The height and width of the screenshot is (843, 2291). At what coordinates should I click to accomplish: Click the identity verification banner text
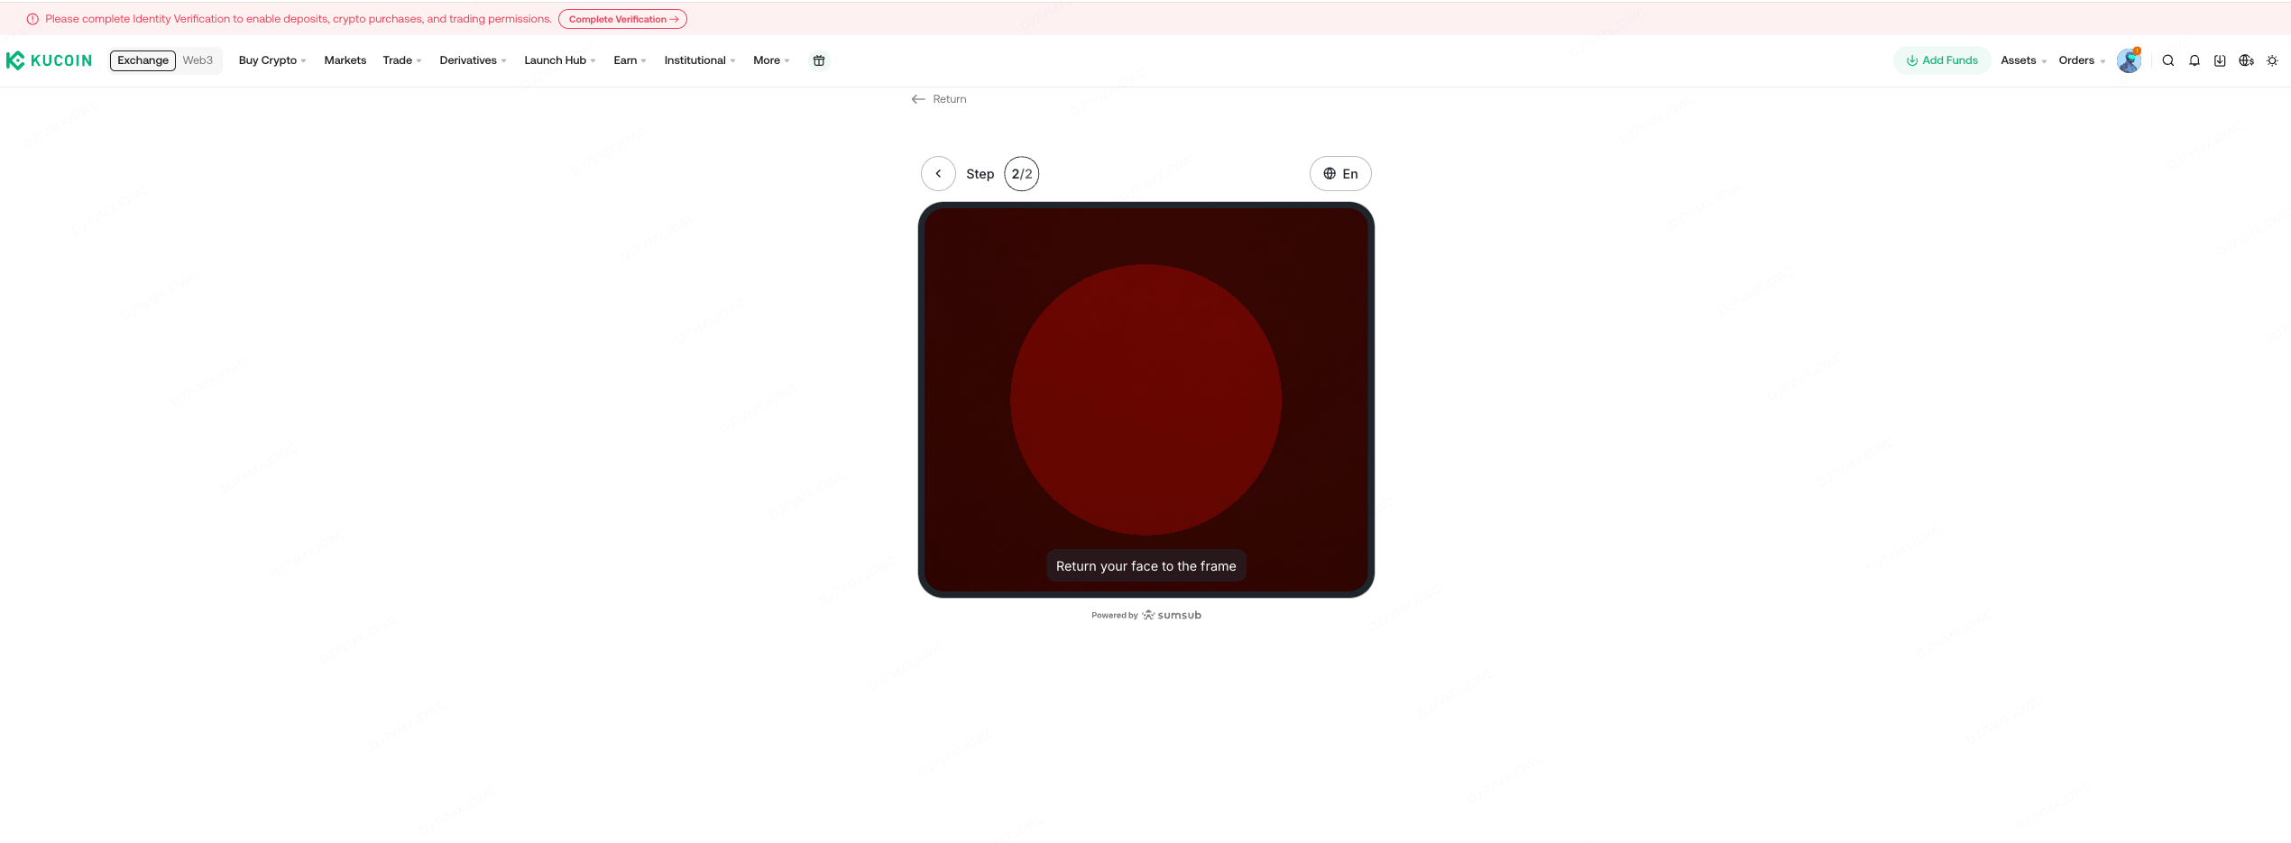[x=299, y=19]
